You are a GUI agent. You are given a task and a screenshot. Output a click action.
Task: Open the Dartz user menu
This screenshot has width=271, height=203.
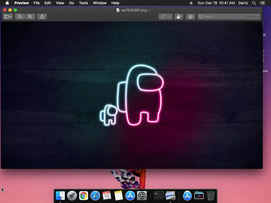[243, 3]
